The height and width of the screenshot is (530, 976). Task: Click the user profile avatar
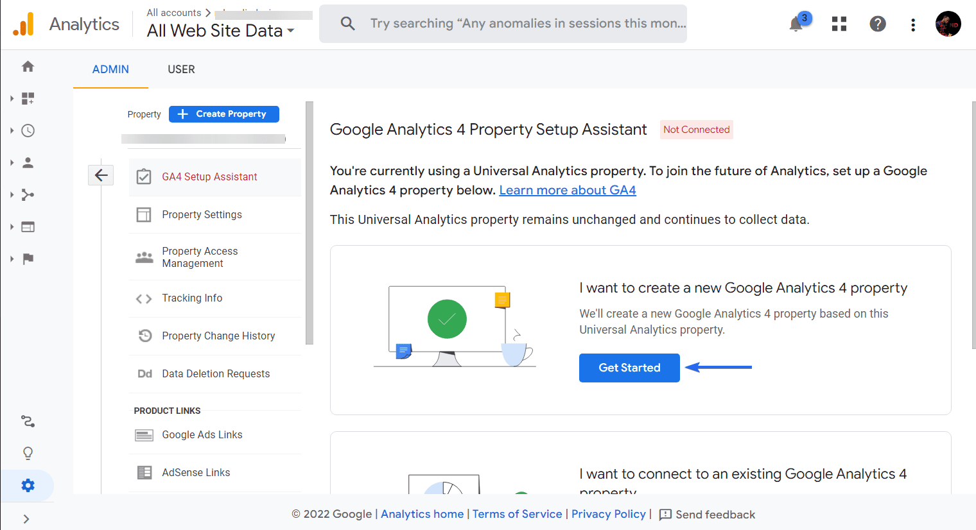[948, 24]
